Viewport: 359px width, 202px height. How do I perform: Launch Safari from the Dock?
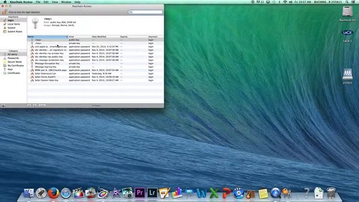66,193
